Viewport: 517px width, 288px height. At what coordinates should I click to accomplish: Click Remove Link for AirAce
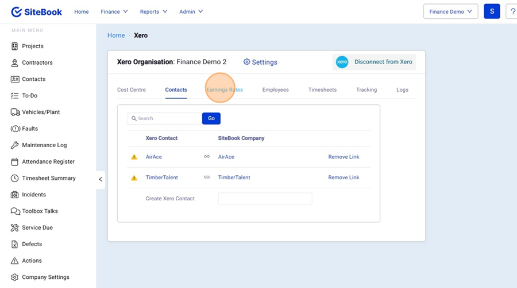tap(344, 157)
